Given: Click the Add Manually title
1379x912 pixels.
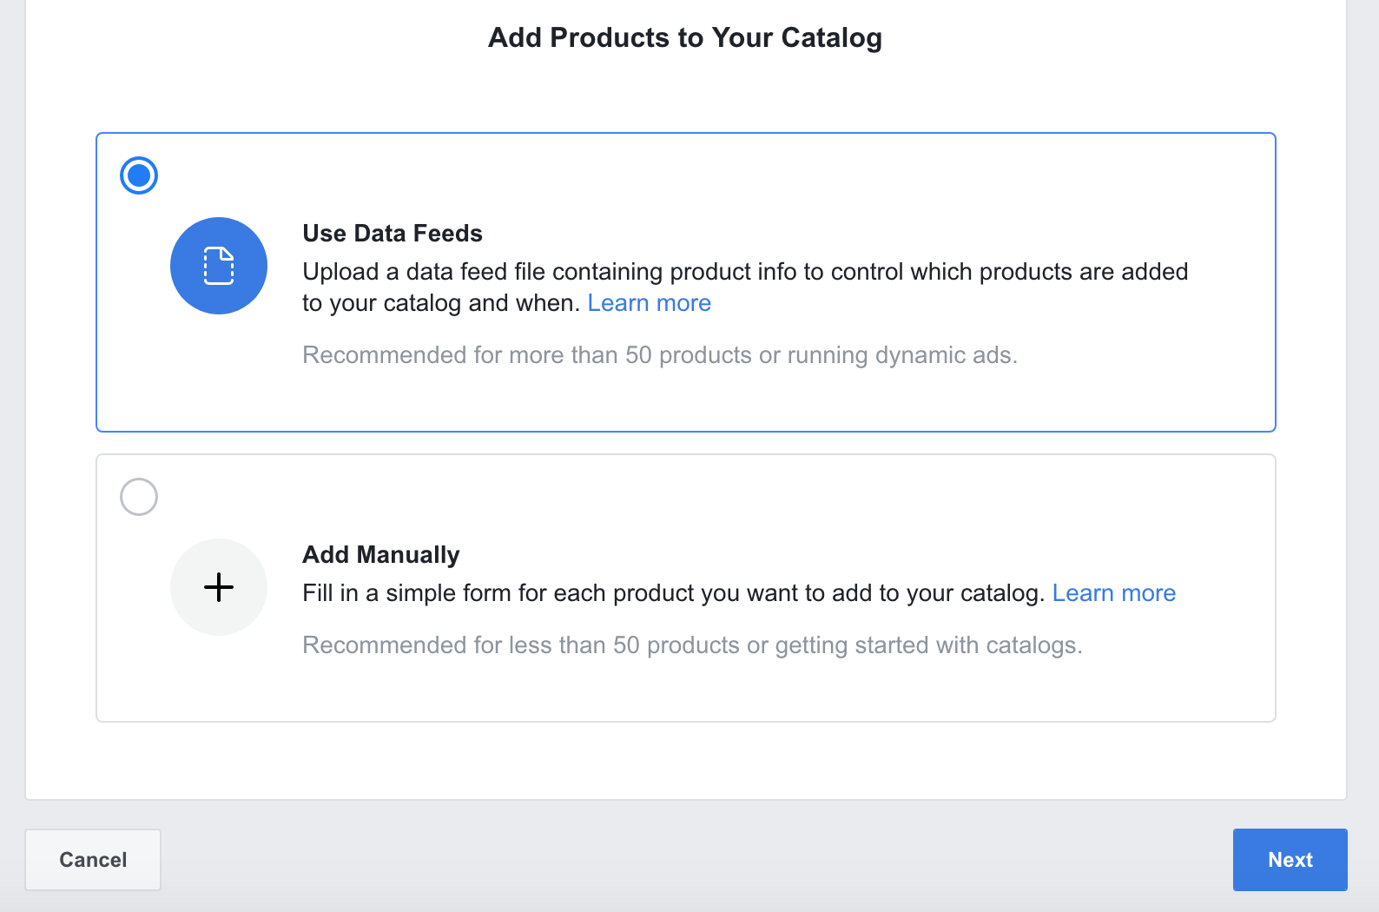Looking at the screenshot, I should 380,555.
